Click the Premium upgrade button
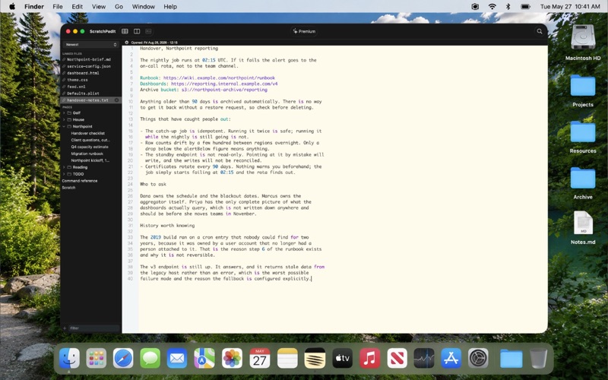608x380 pixels. click(x=305, y=31)
